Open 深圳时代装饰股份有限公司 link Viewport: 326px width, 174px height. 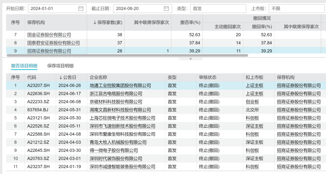click(x=116, y=159)
